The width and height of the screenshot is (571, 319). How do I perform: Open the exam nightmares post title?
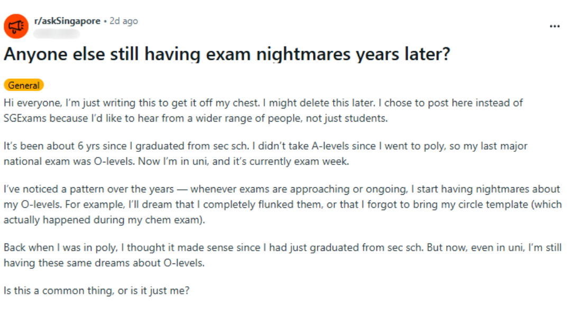[227, 54]
